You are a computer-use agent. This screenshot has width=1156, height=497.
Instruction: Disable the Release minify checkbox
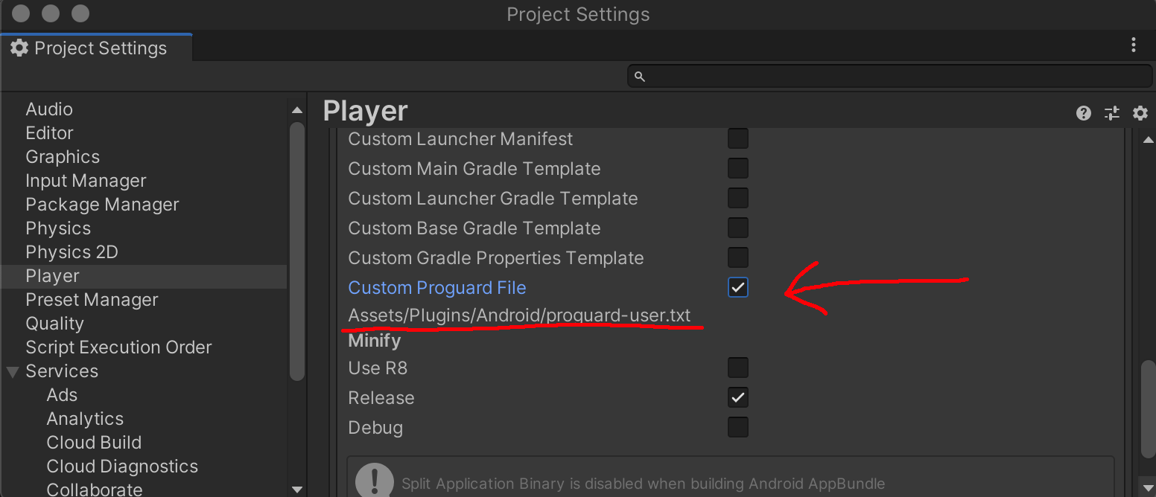click(x=738, y=397)
